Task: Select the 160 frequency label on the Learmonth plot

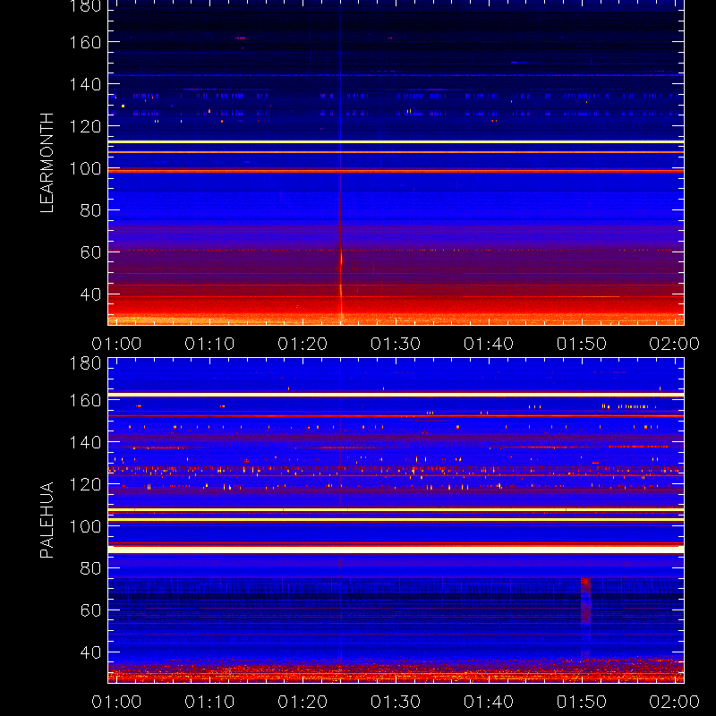Action: click(x=85, y=42)
